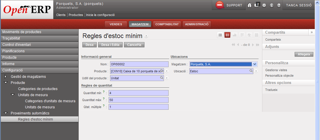Open preferences via the gear icon
The width and height of the screenshot is (320, 140).
[x=264, y=5]
